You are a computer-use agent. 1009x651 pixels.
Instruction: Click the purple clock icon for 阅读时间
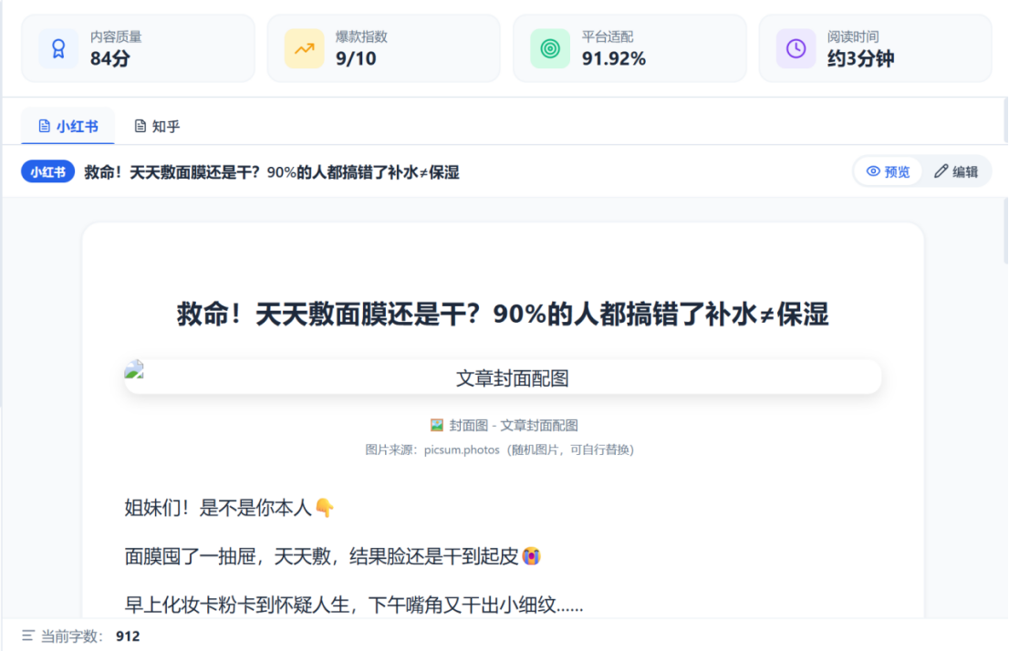[796, 49]
